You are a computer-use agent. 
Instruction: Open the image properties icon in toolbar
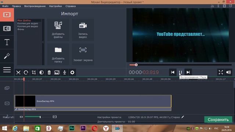pyautogui.click(x=57, y=73)
